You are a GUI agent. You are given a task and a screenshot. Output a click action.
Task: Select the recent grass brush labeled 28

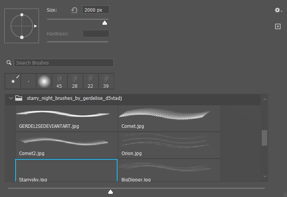75,81
